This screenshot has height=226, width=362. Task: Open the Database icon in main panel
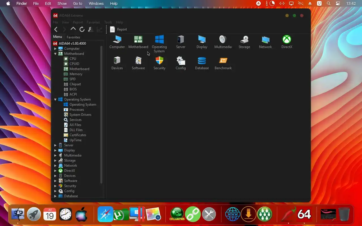tap(202, 60)
